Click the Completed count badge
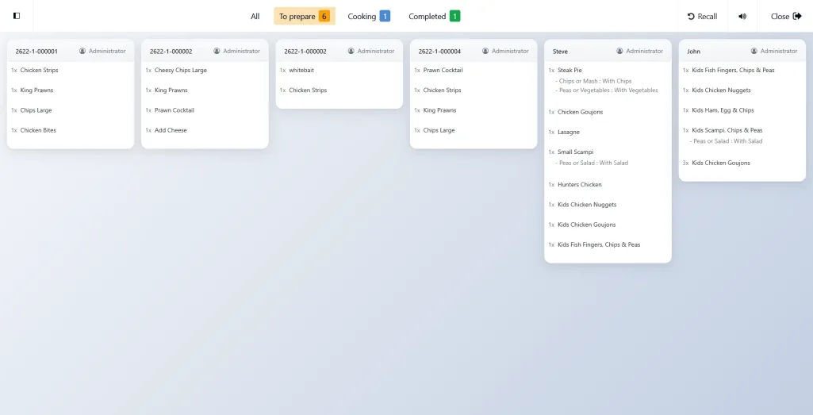813x415 pixels. click(x=454, y=16)
